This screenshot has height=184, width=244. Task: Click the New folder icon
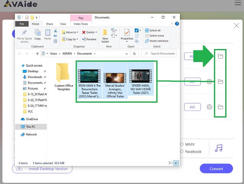pyautogui.click(x=105, y=32)
